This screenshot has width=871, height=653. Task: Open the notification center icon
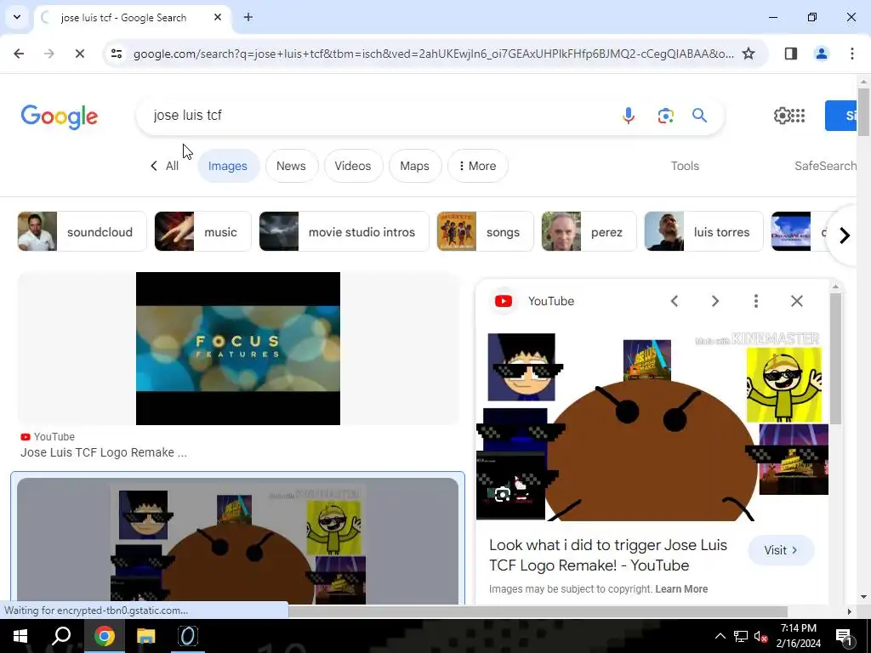(844, 636)
